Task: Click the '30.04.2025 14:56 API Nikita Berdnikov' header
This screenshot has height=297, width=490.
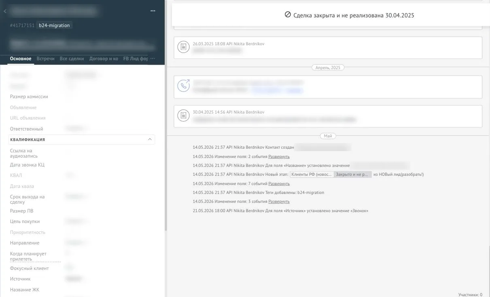Action: pyautogui.click(x=229, y=112)
